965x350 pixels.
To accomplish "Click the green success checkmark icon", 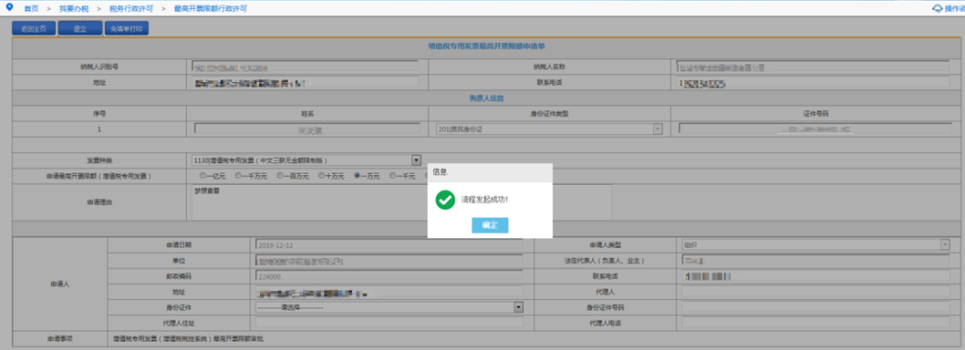I will pyautogui.click(x=445, y=200).
